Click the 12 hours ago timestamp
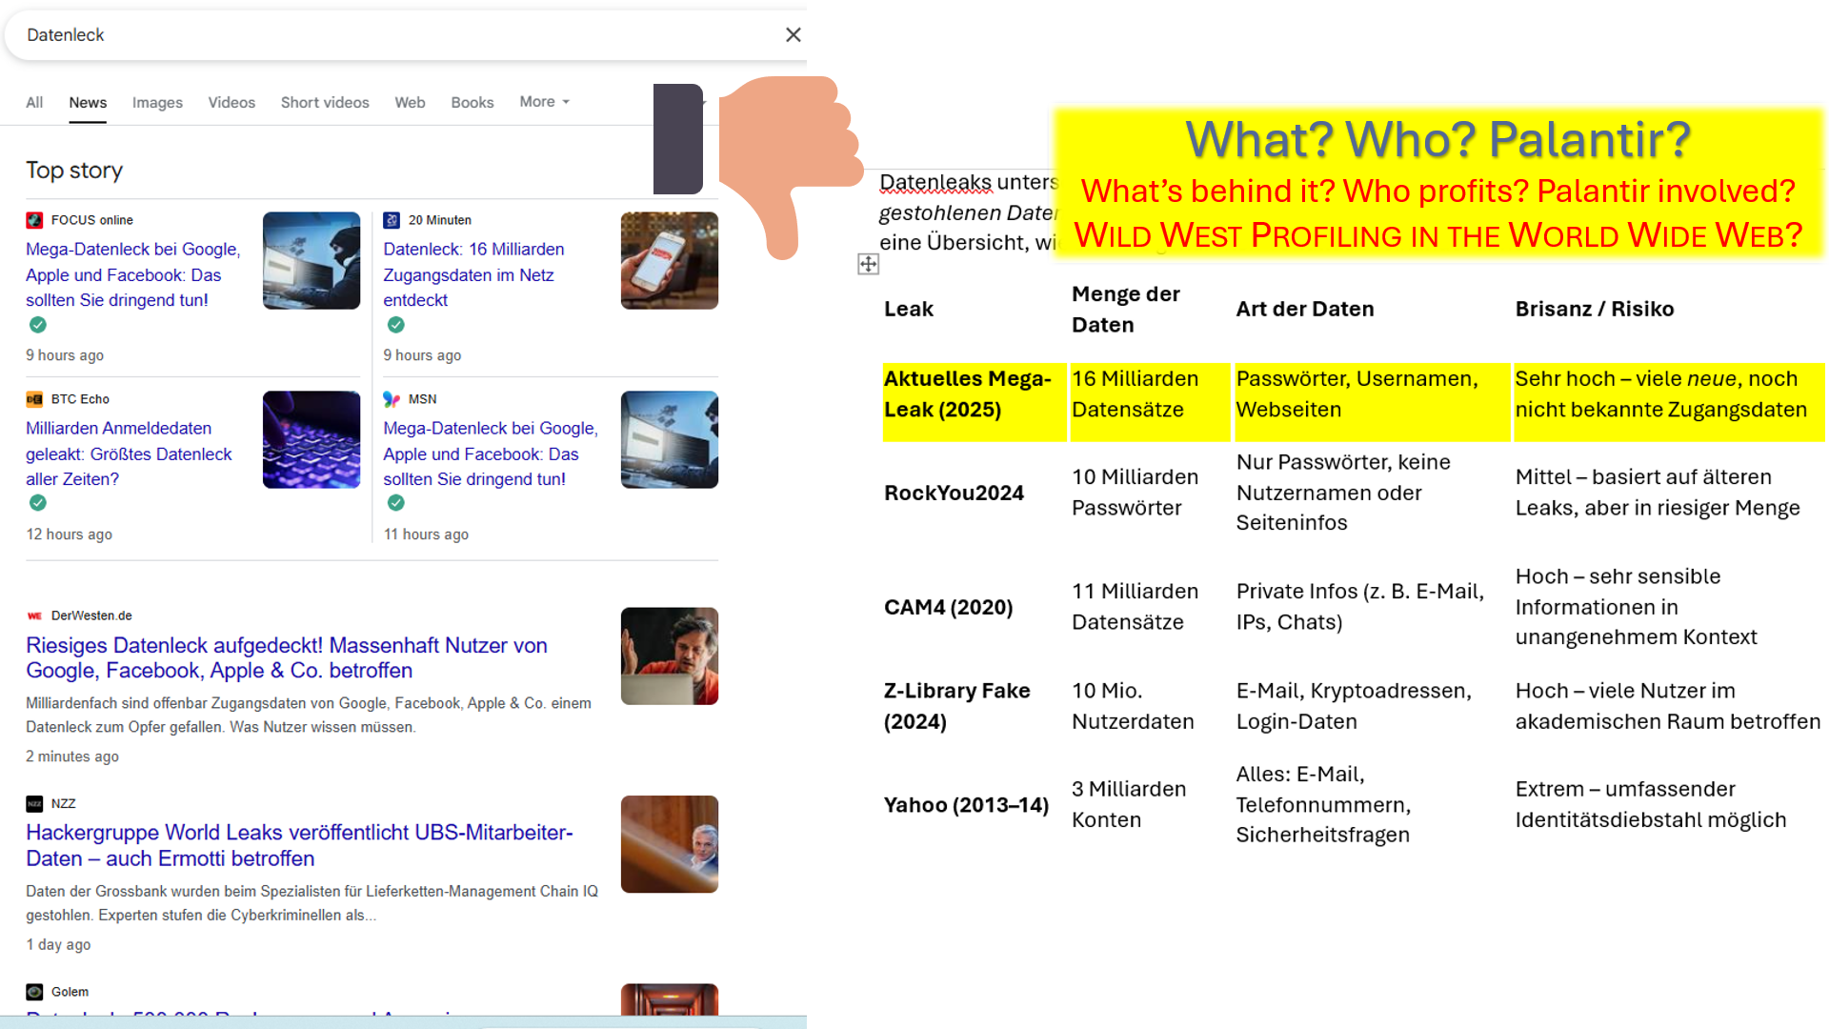This screenshot has height=1029, width=1829. [x=69, y=535]
